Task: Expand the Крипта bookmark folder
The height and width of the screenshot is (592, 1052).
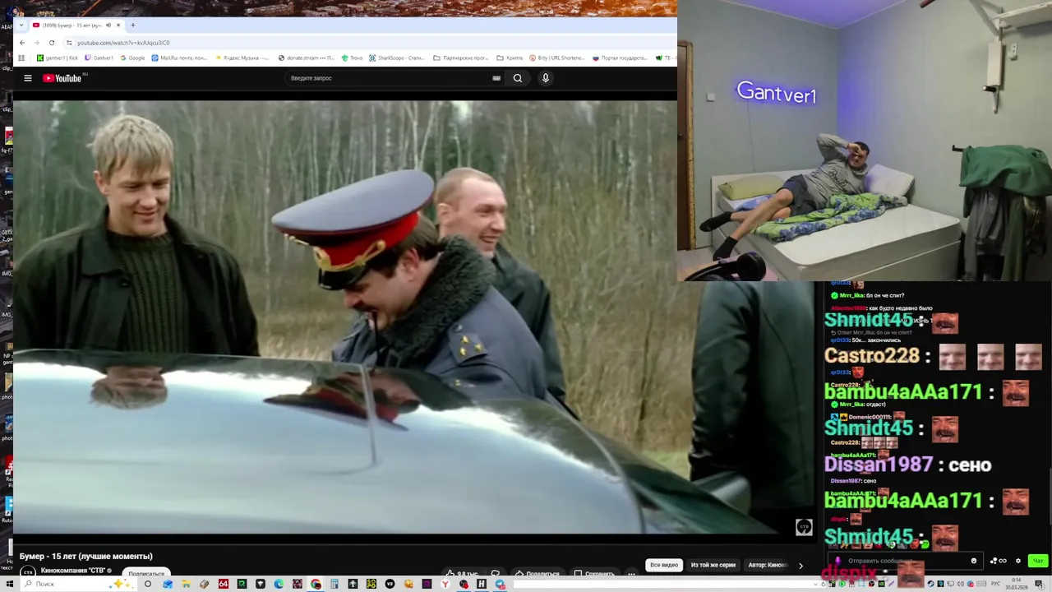Action: coord(510,58)
